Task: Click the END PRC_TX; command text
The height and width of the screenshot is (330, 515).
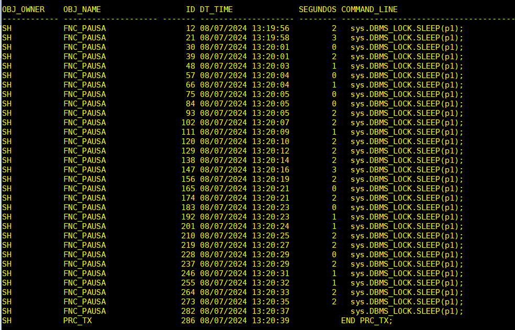Action: 367,321
